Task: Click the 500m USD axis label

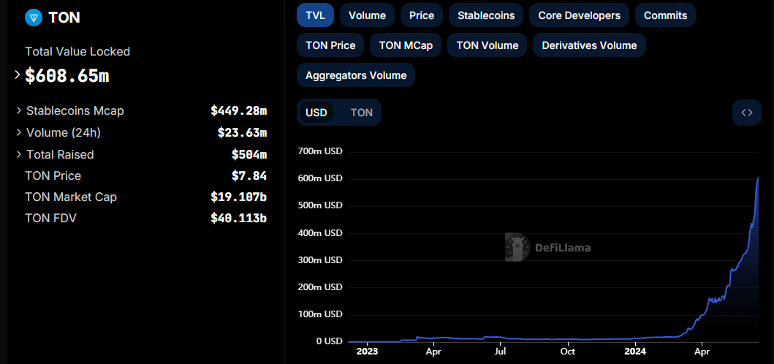Action: (320, 205)
